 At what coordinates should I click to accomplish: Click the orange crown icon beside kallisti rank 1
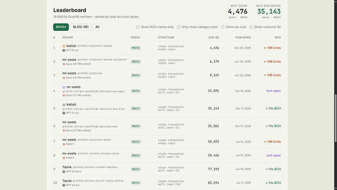(x=64, y=46)
